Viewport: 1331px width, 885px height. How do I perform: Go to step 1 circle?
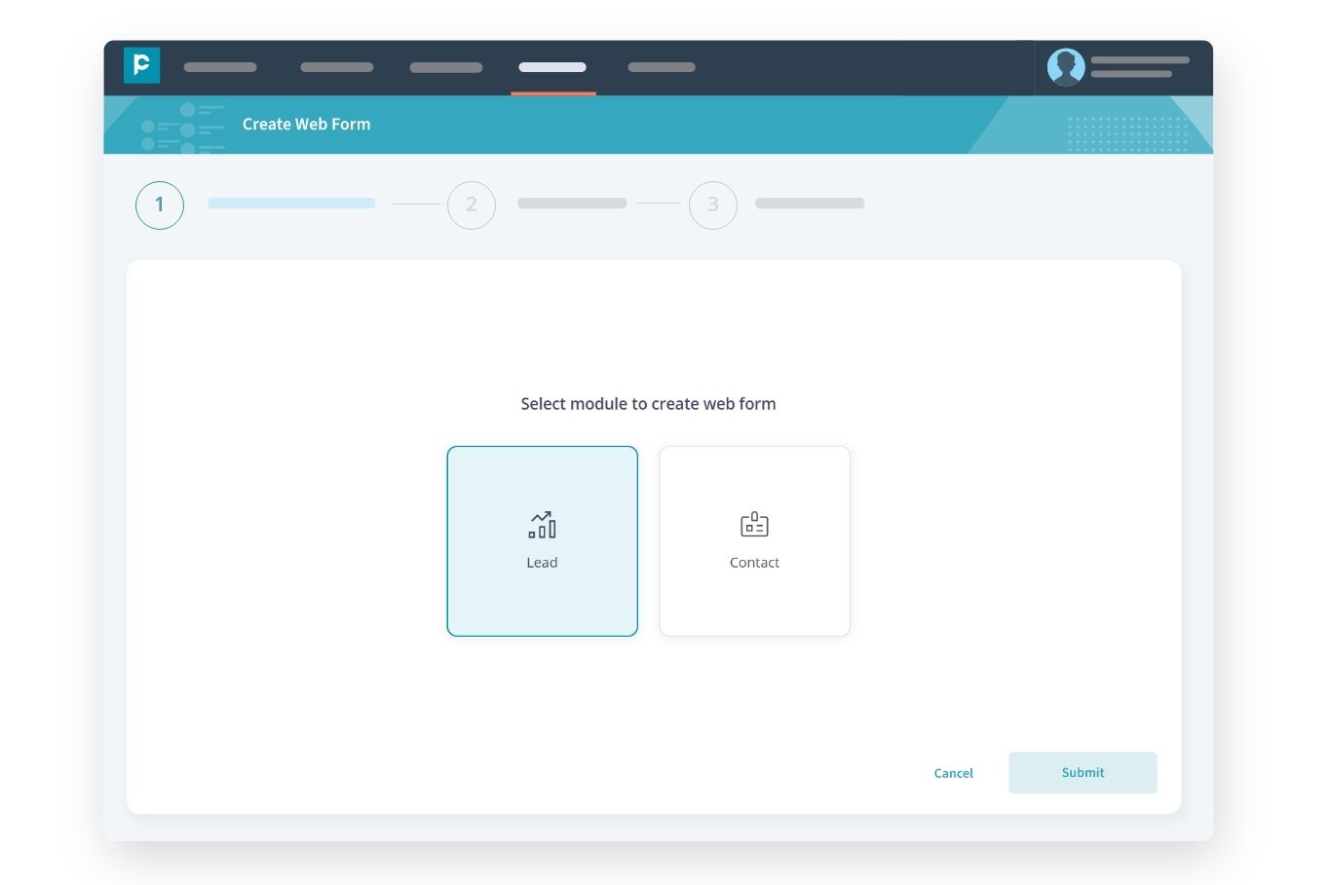(160, 204)
